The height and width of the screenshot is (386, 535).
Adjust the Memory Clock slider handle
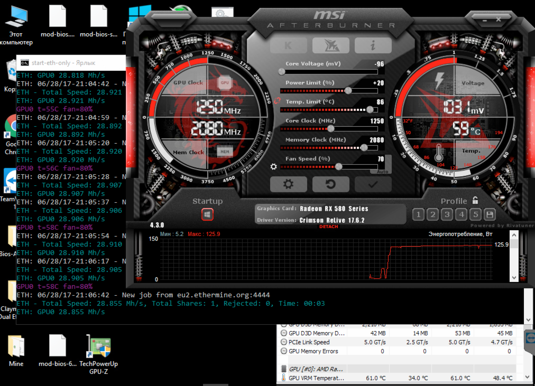tap(364, 148)
